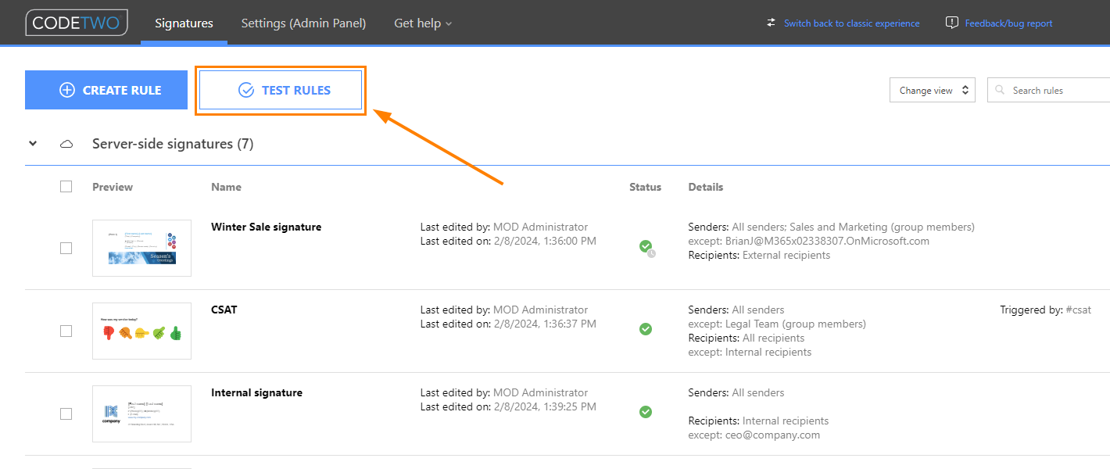Click the Status column header
Image resolution: width=1110 pixels, height=469 pixels.
pos(645,187)
